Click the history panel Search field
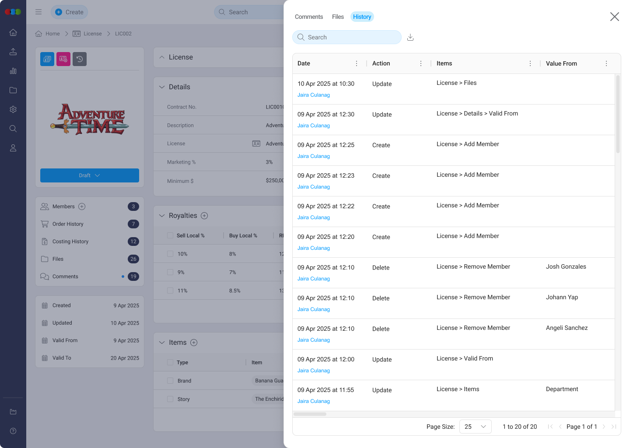This screenshot has height=448, width=630. pos(347,37)
